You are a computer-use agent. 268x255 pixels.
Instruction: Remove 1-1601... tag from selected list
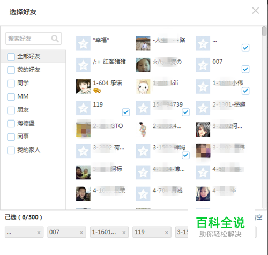tap(124, 232)
